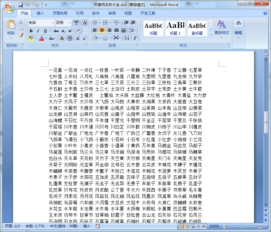The height and width of the screenshot is (232, 271).
Task: Open numbering list dropdown arrow
Action: pos(110,23)
